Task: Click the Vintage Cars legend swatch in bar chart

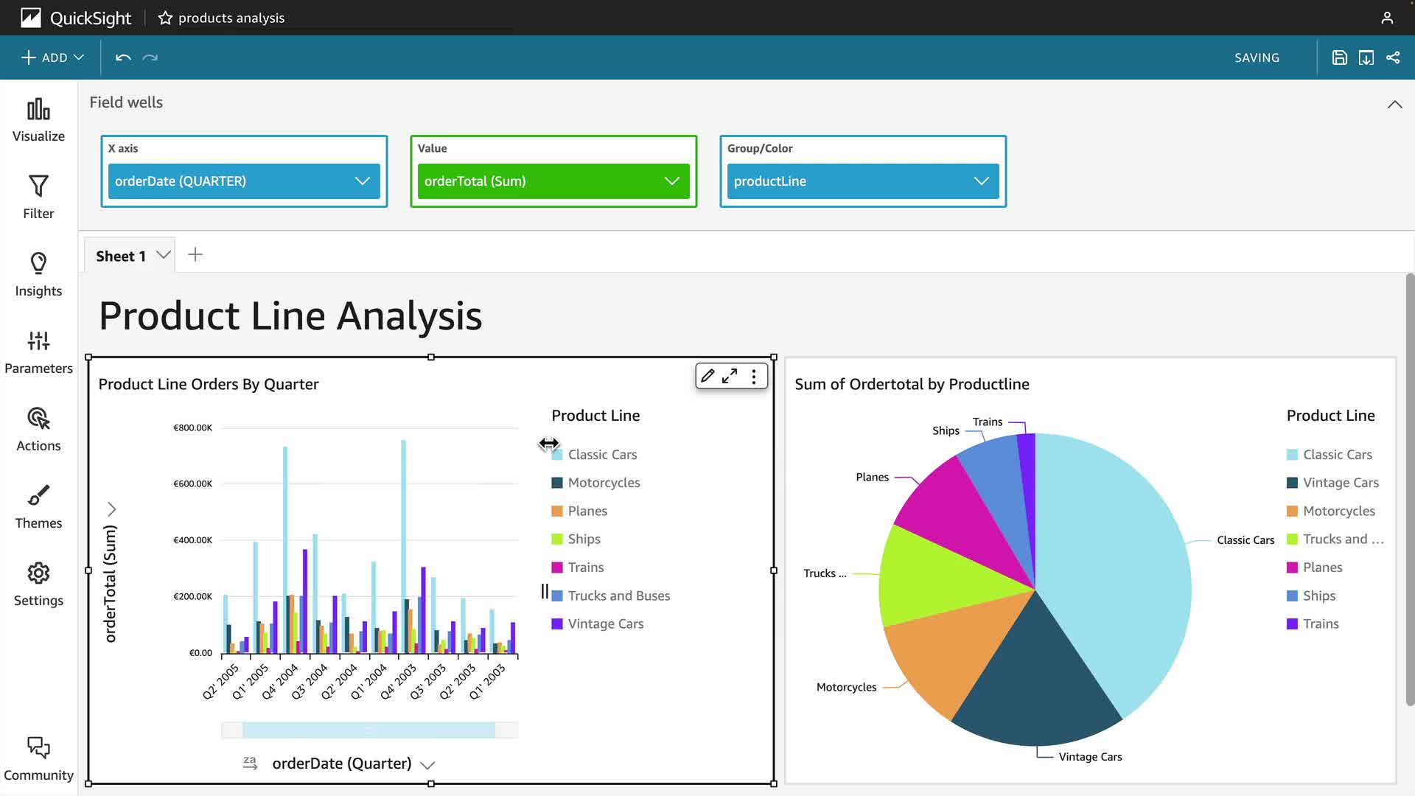Action: point(557,624)
